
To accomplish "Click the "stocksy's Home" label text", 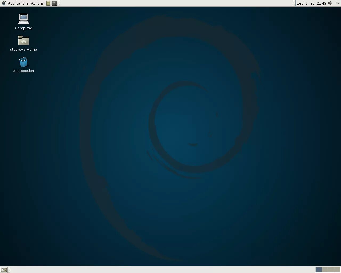I will click(x=23, y=49).
